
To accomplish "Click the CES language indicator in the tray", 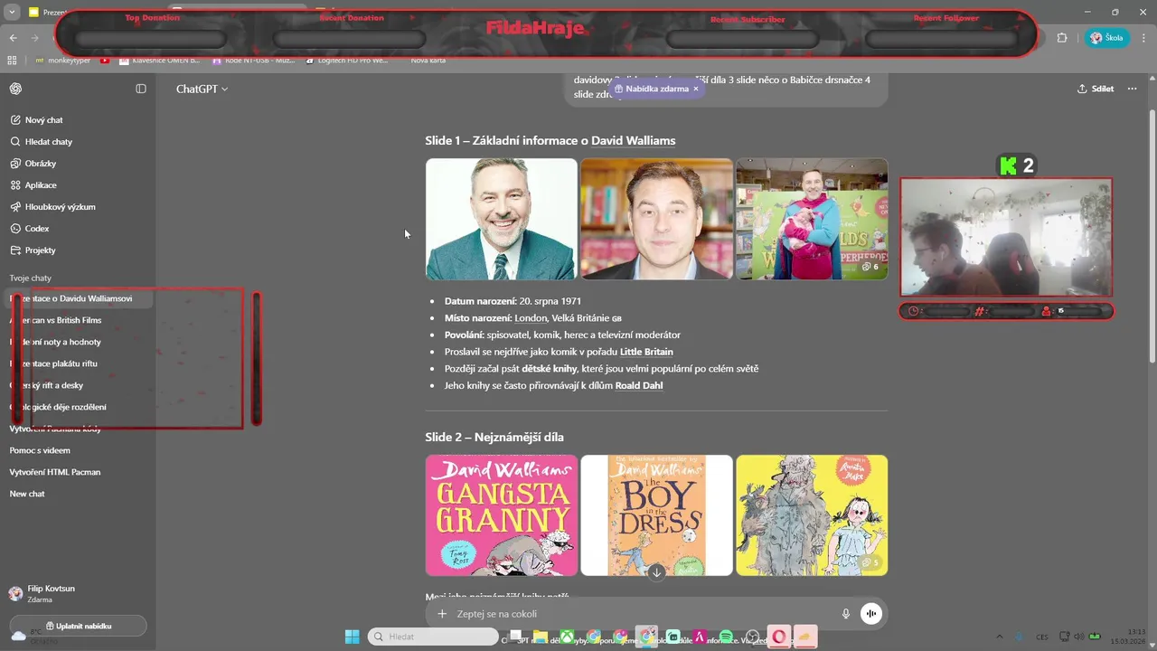I will pyautogui.click(x=1041, y=637).
